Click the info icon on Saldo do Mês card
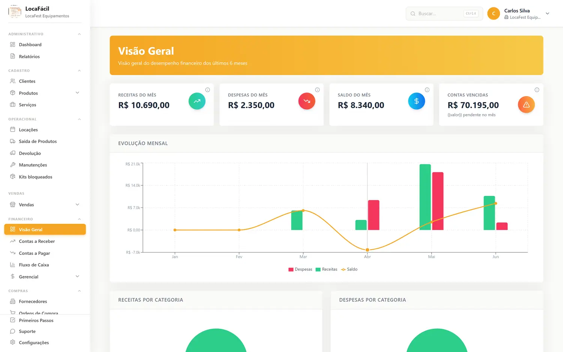This screenshot has width=563, height=352. (427, 90)
